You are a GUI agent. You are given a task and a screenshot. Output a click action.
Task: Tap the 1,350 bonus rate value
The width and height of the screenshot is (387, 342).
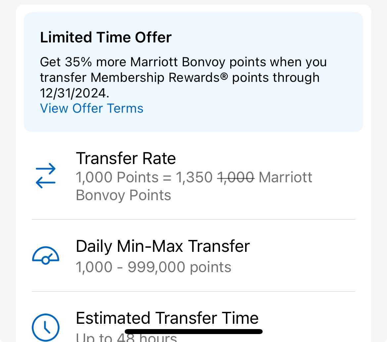194,177
